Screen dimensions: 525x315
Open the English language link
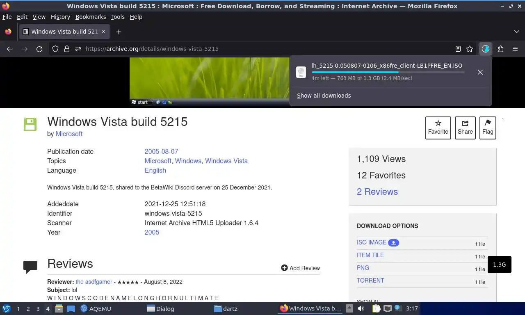[x=155, y=170]
